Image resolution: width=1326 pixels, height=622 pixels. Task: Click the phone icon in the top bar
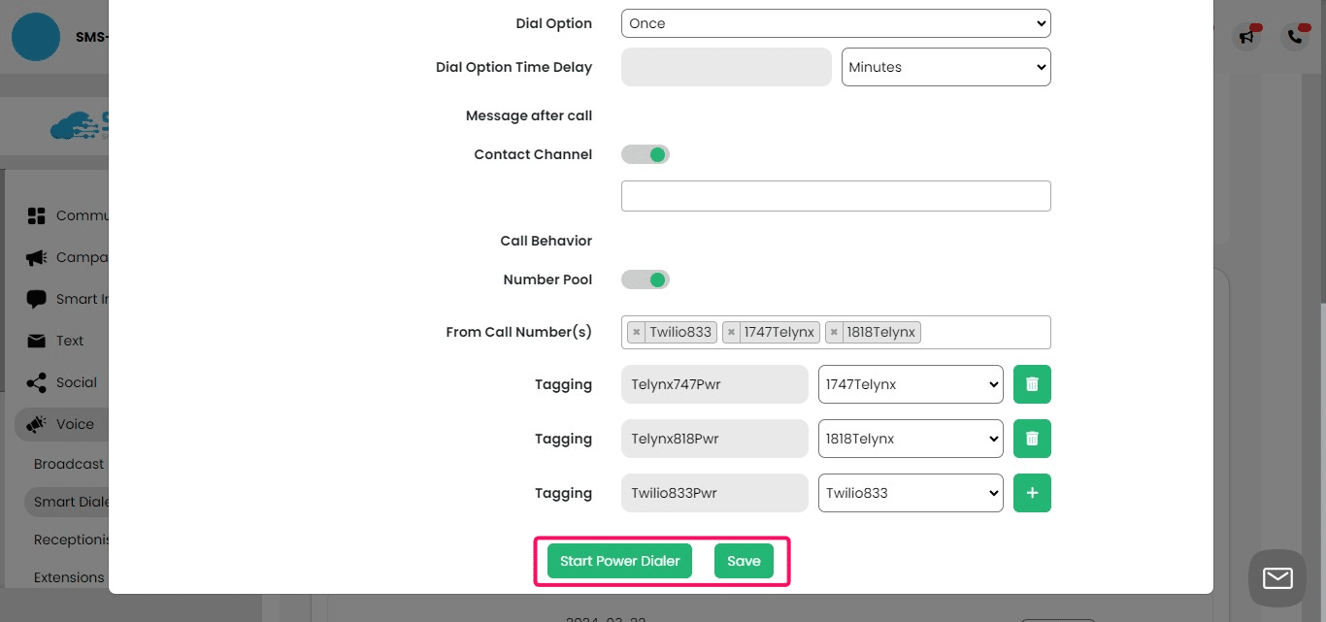point(1294,36)
